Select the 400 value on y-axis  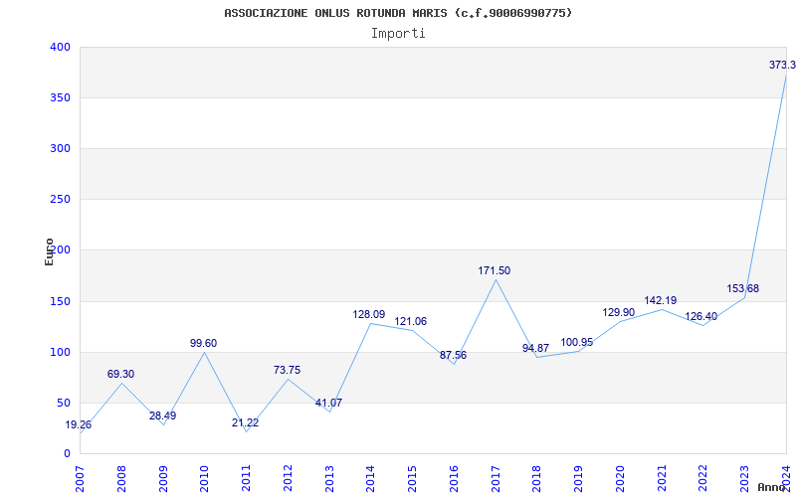click(60, 47)
